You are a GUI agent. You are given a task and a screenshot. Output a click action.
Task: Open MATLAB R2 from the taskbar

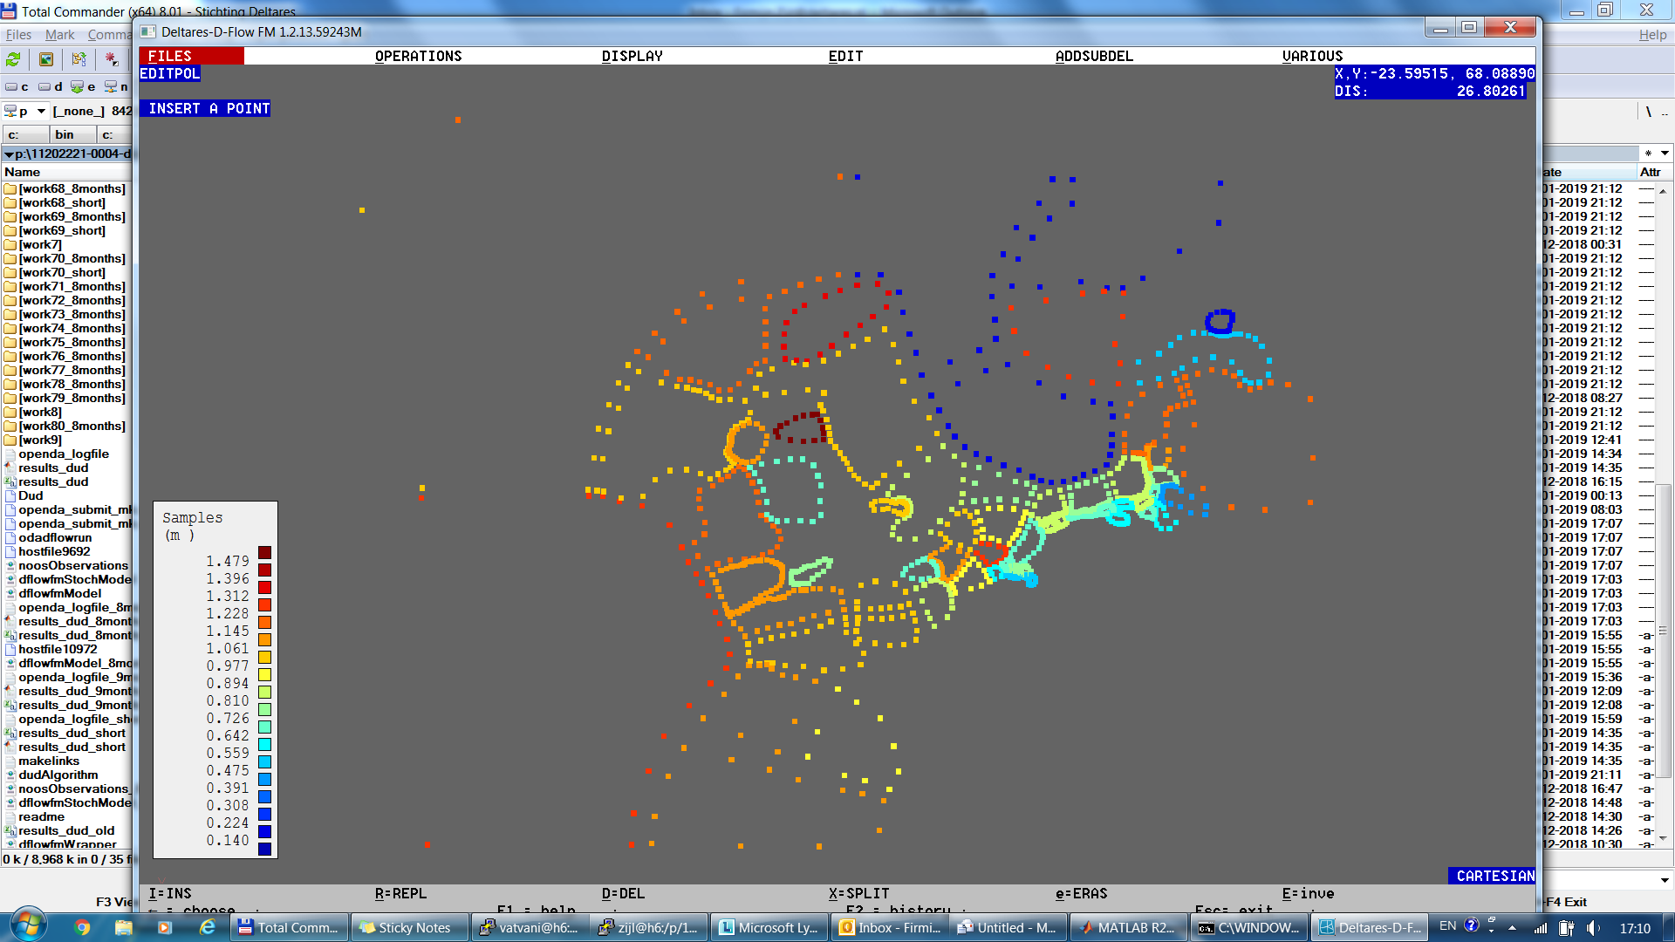coord(1127,927)
